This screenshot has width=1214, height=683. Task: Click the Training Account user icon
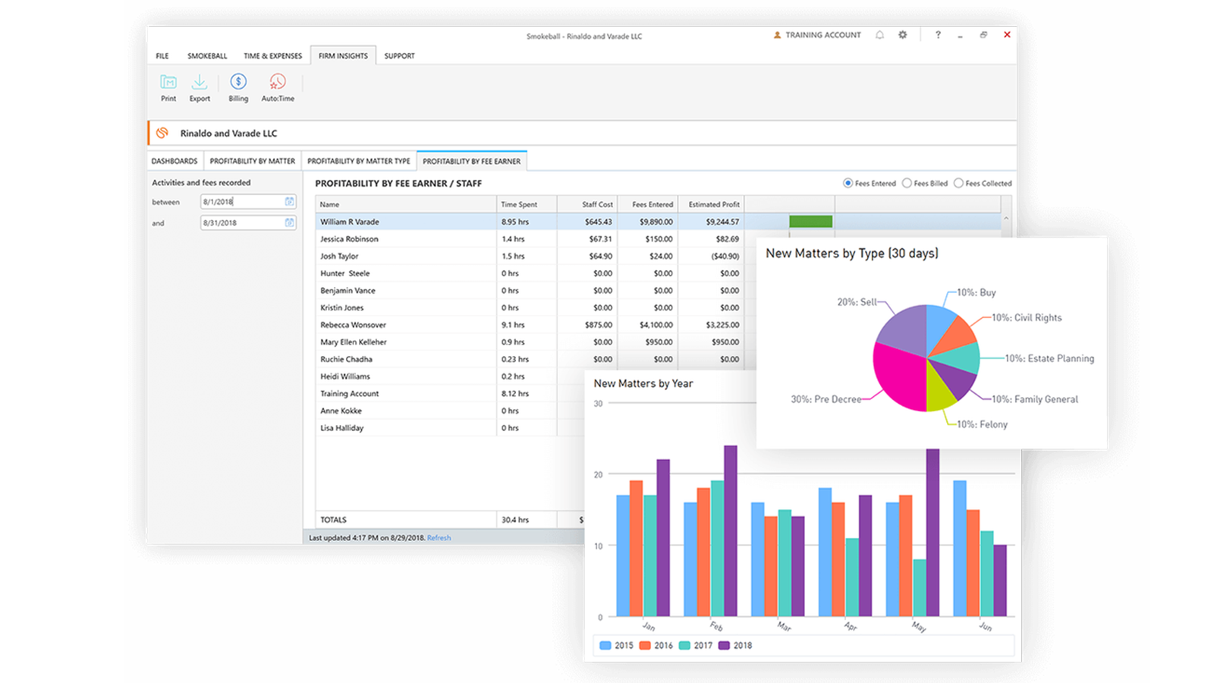[x=777, y=35]
